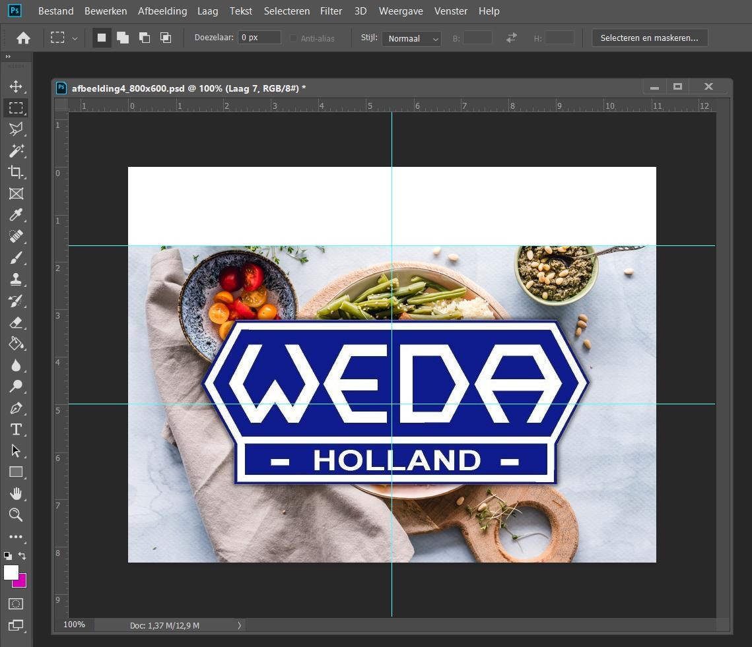Select the Zoom tool

pyautogui.click(x=16, y=514)
